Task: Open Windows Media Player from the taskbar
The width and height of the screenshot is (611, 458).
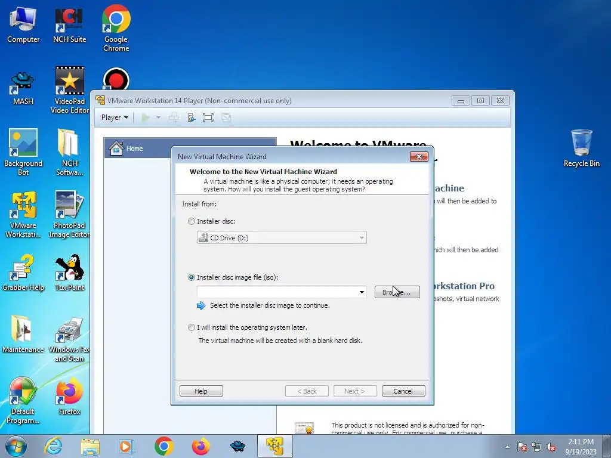Action: tap(126, 446)
